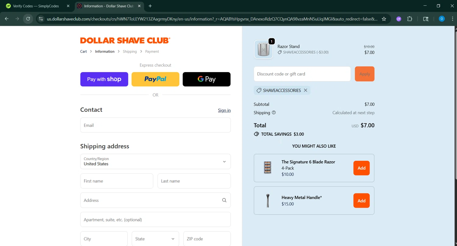Viewport: 457px width, 246px height.
Task: Choose PayPal express checkout
Action: (155, 79)
